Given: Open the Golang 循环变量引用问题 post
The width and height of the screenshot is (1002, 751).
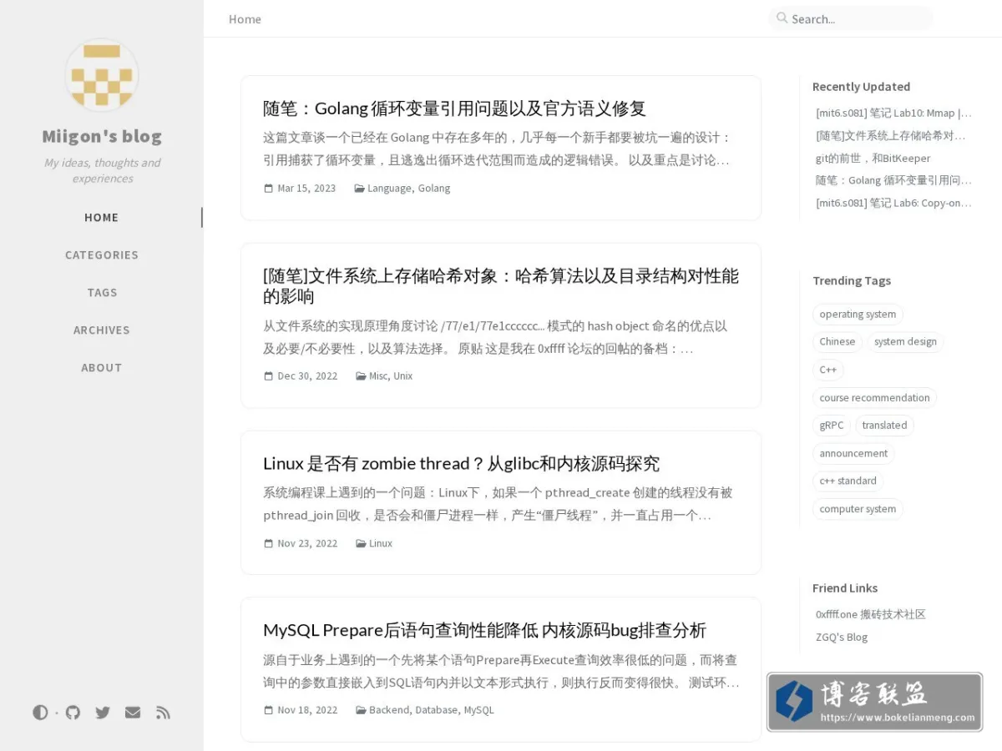Looking at the screenshot, I should (455, 108).
